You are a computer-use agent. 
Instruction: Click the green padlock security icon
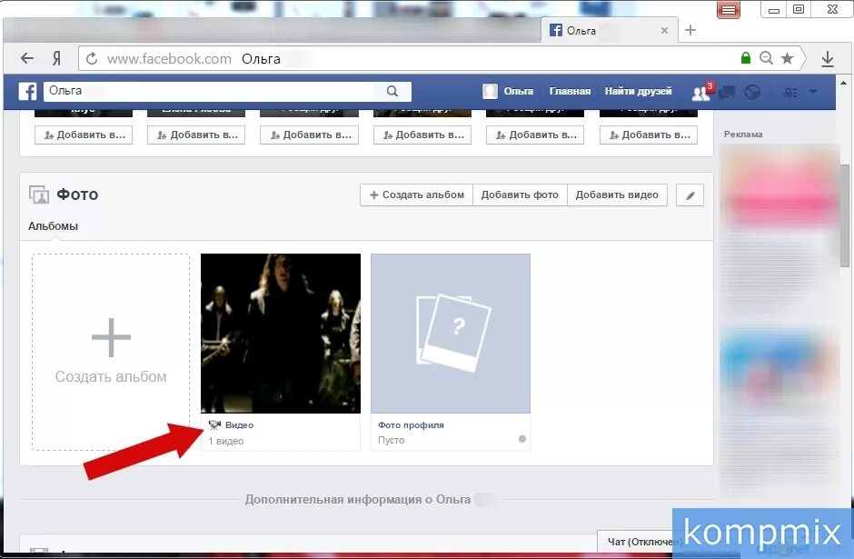(x=746, y=58)
